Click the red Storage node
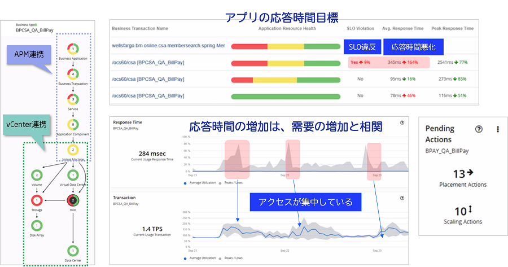 point(37,200)
